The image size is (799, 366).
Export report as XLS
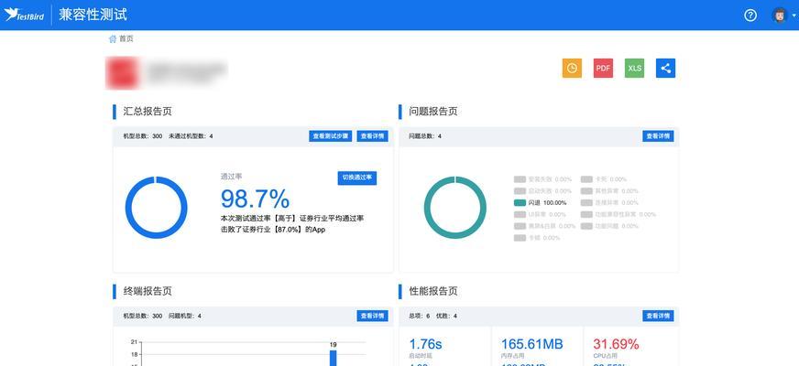coord(634,69)
